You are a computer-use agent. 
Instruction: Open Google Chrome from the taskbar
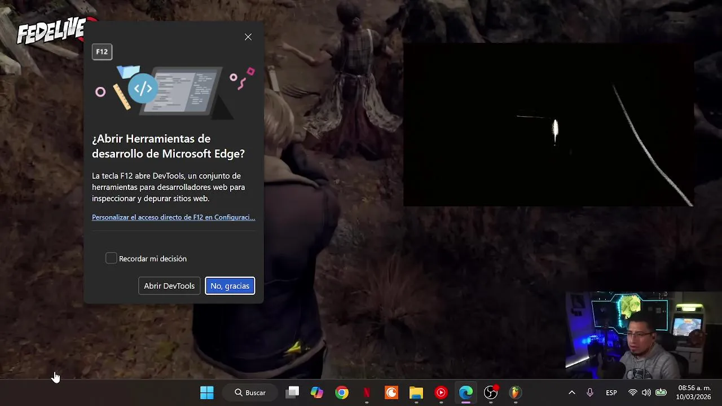click(x=342, y=392)
